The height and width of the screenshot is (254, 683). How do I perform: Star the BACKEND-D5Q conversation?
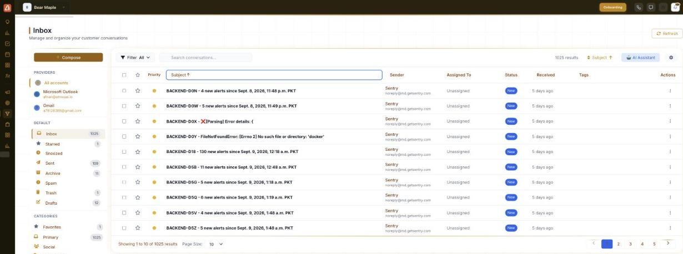138,197
